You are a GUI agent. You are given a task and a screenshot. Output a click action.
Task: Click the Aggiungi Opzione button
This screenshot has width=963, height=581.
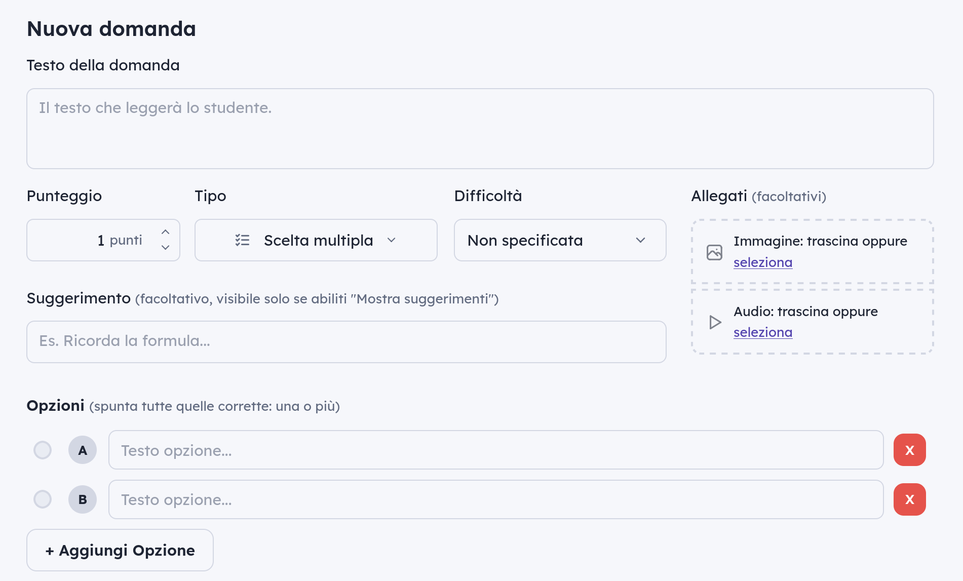pos(120,550)
